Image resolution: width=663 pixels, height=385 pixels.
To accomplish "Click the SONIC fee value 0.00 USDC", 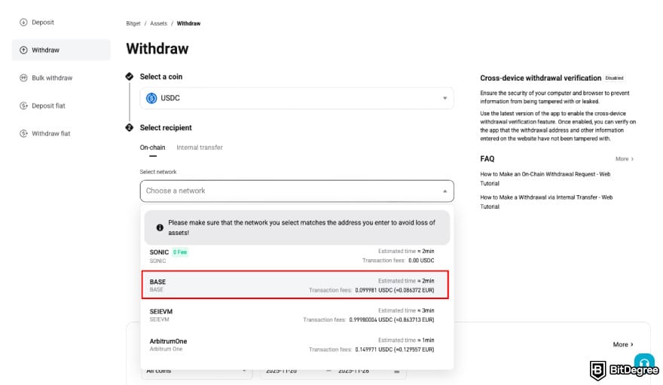I will [421, 261].
